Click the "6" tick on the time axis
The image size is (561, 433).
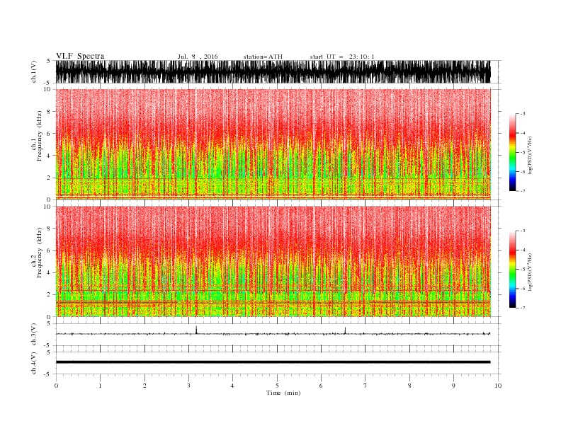coord(321,386)
